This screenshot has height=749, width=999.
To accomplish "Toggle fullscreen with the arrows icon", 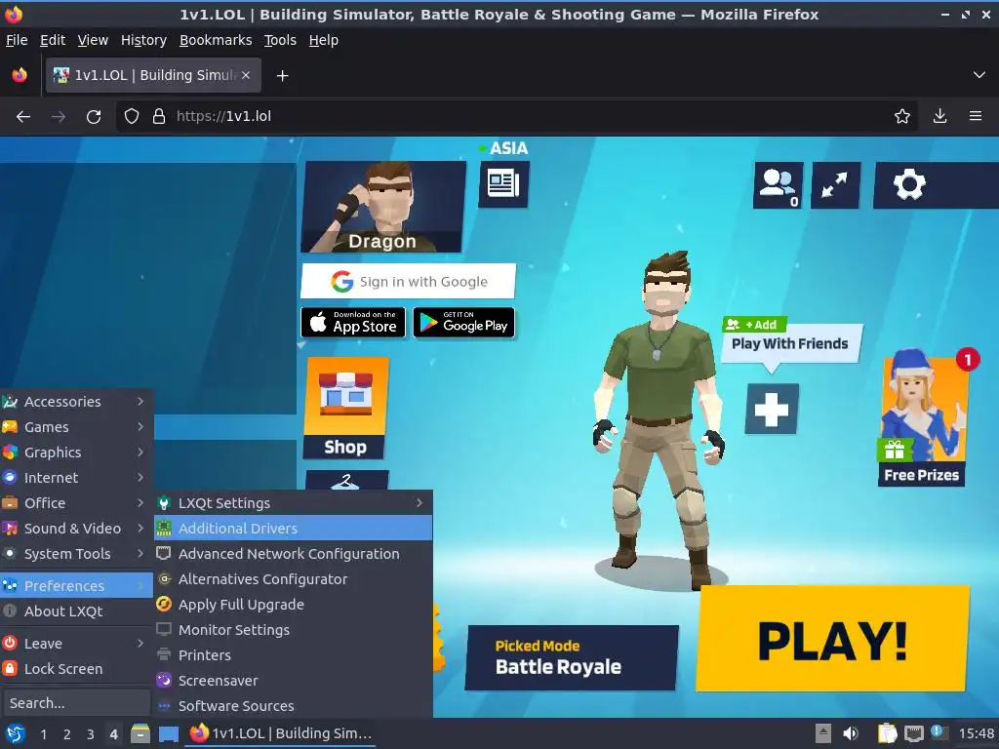I will pyautogui.click(x=835, y=185).
